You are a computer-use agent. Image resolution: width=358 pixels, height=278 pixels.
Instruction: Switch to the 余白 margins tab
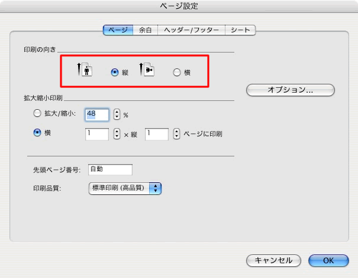(x=145, y=30)
